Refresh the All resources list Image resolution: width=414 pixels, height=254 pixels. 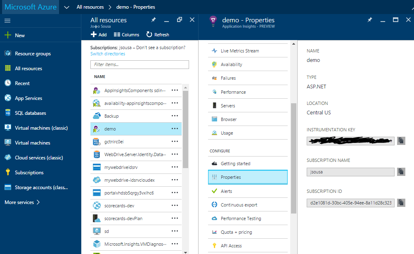click(x=158, y=35)
